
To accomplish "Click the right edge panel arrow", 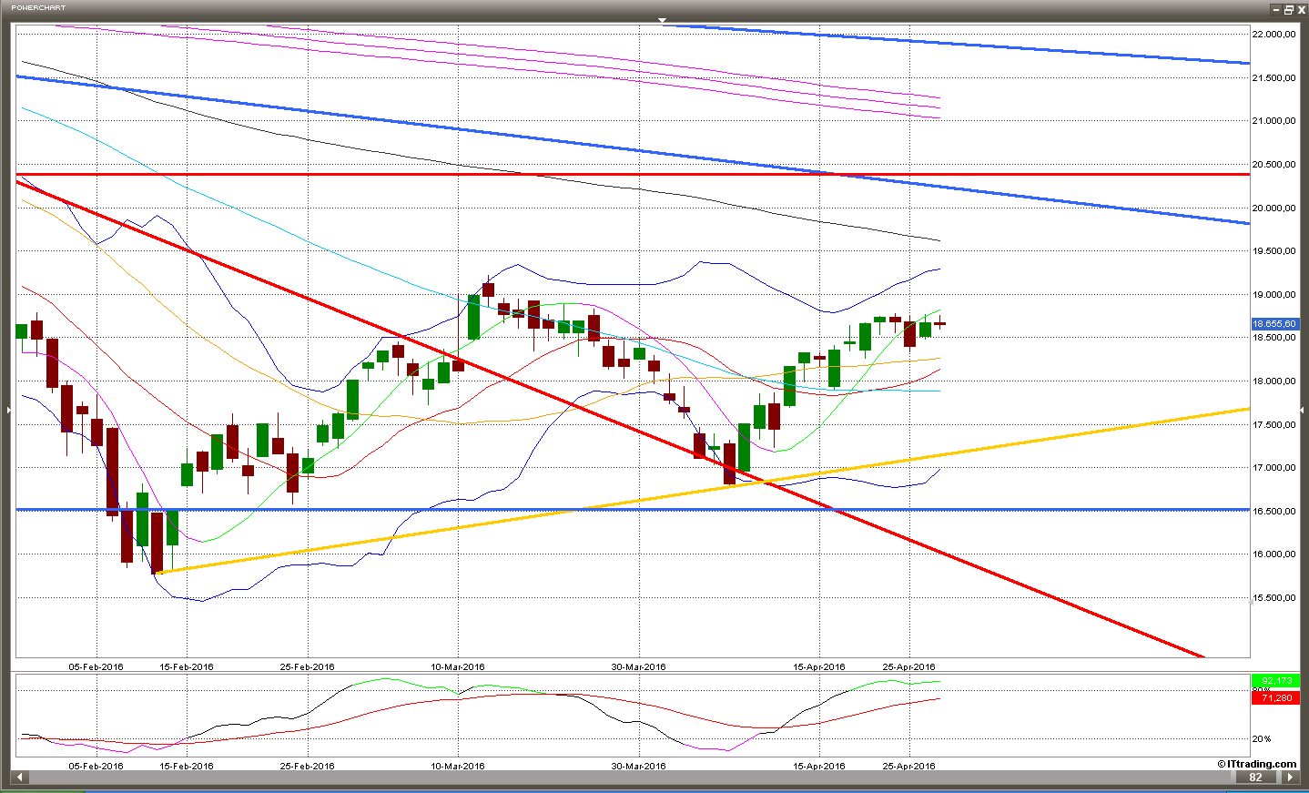I will (x=1302, y=411).
